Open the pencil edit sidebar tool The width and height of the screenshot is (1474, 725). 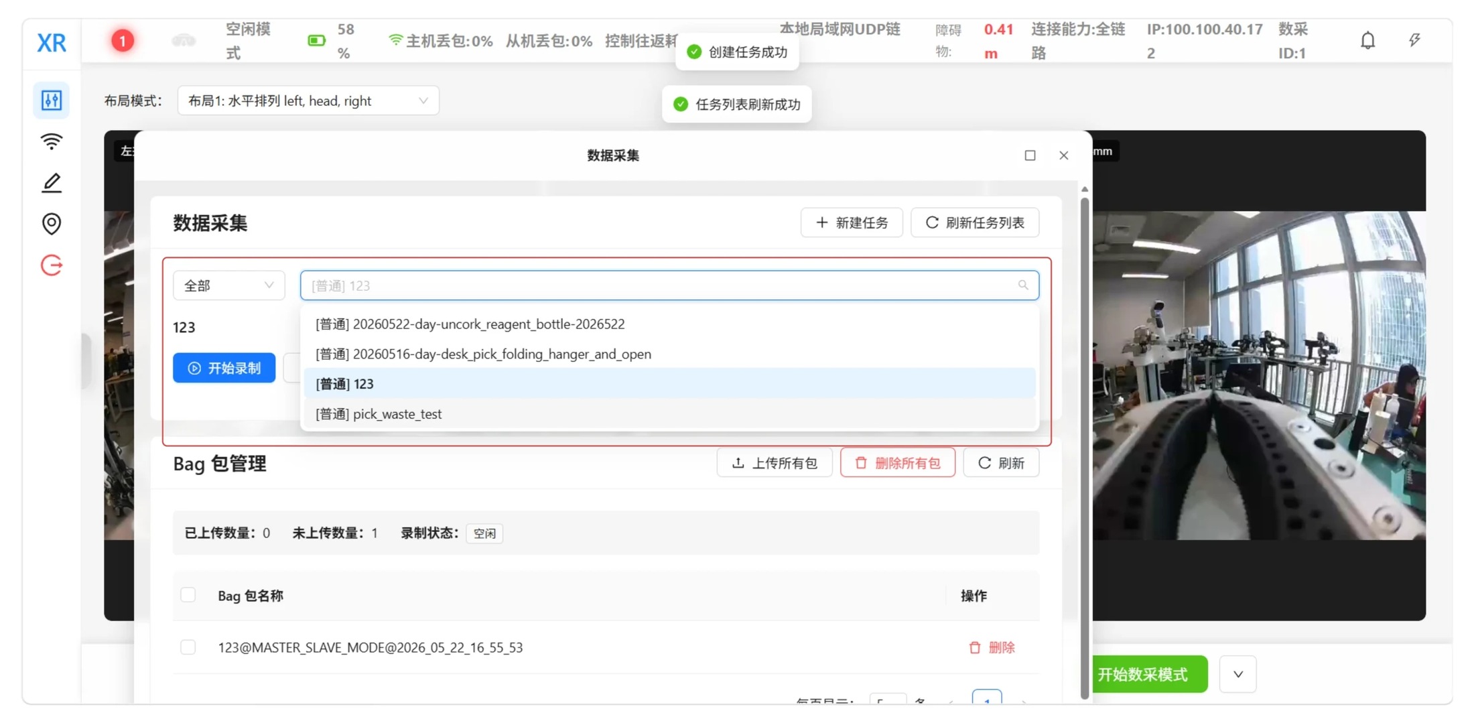pyautogui.click(x=52, y=183)
